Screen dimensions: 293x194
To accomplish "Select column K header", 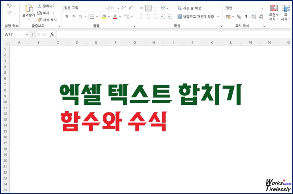I will point(211,43).
